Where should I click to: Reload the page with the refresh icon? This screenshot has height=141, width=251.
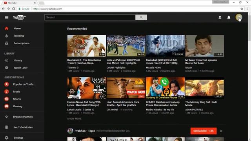click(x=14, y=9)
